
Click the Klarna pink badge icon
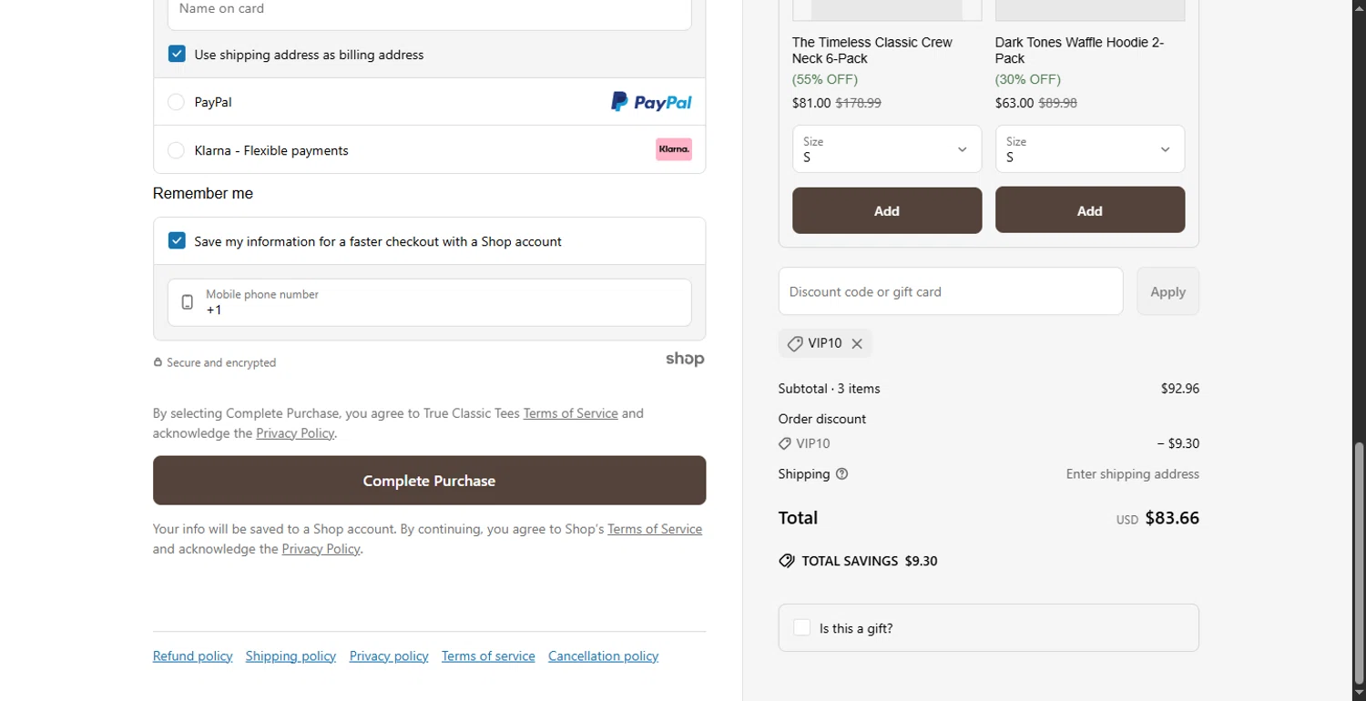(x=674, y=149)
